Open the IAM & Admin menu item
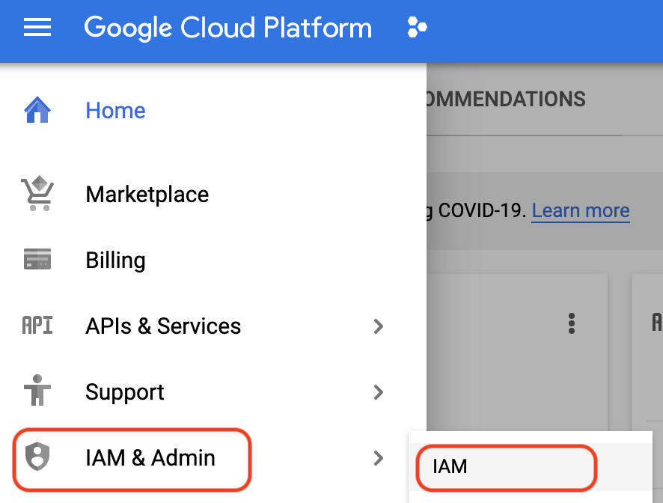The width and height of the screenshot is (663, 503). pyautogui.click(x=150, y=458)
